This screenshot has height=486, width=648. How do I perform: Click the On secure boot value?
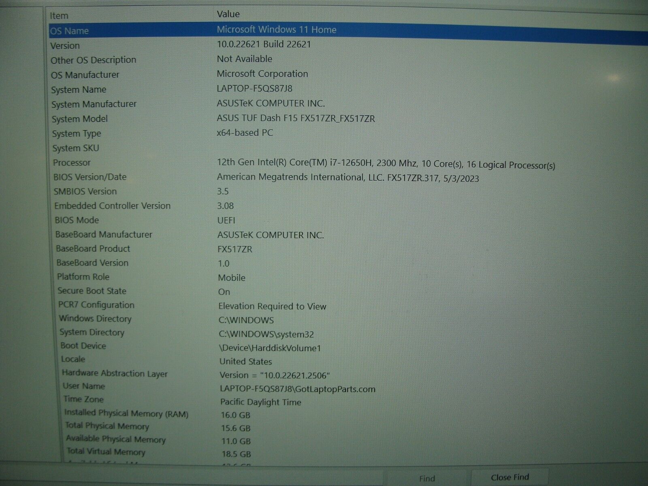pos(224,292)
